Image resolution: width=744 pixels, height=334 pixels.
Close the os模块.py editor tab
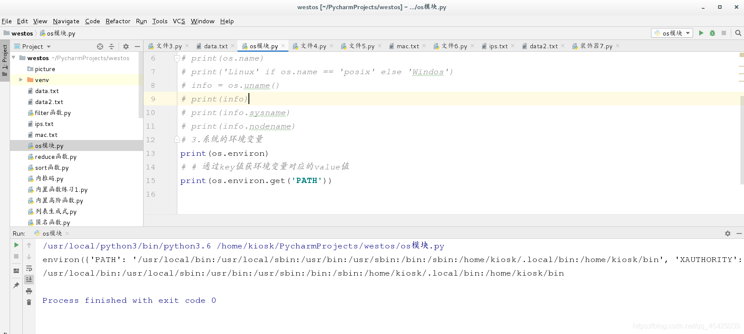pyautogui.click(x=283, y=46)
